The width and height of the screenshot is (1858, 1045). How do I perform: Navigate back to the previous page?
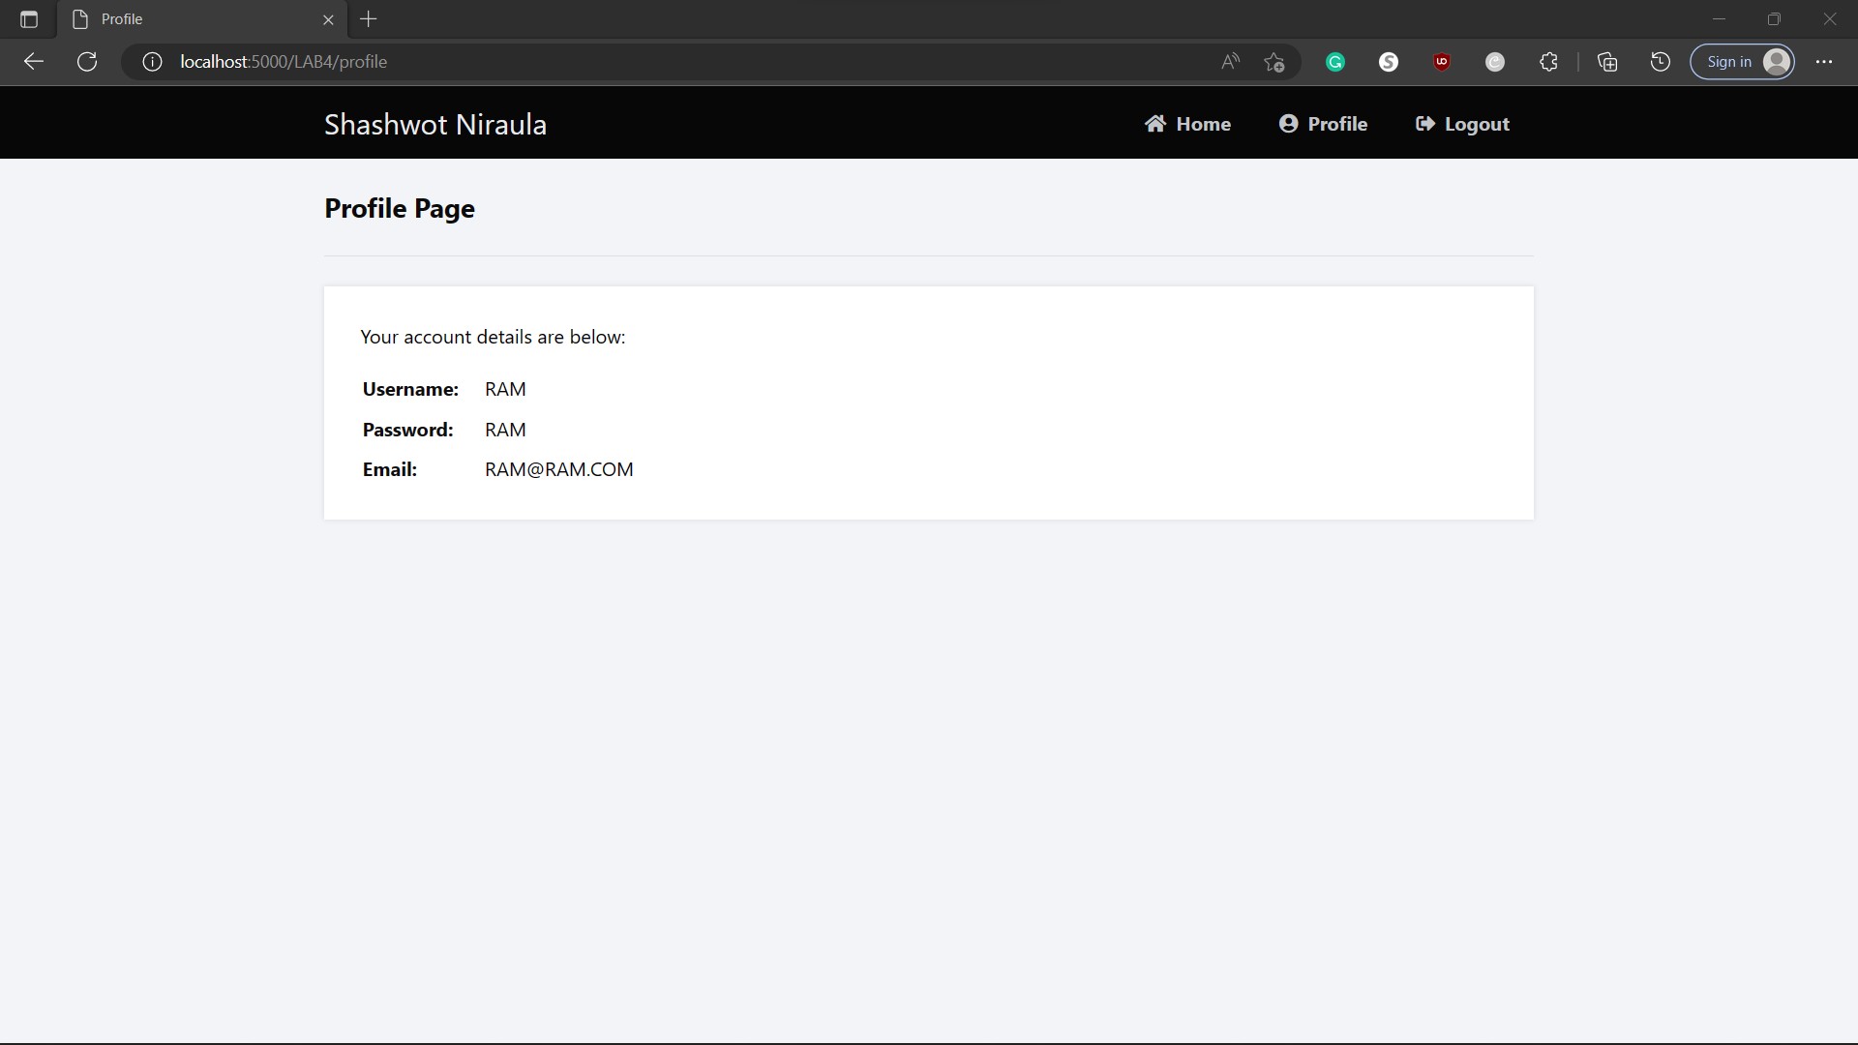click(x=33, y=61)
